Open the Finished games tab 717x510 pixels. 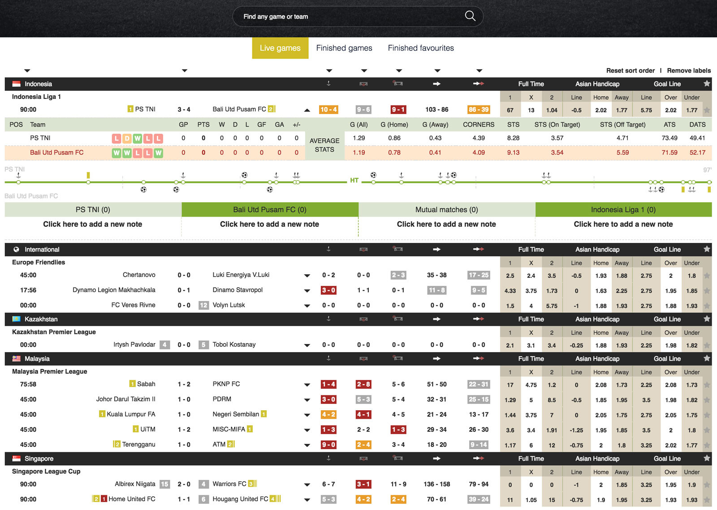[344, 48]
